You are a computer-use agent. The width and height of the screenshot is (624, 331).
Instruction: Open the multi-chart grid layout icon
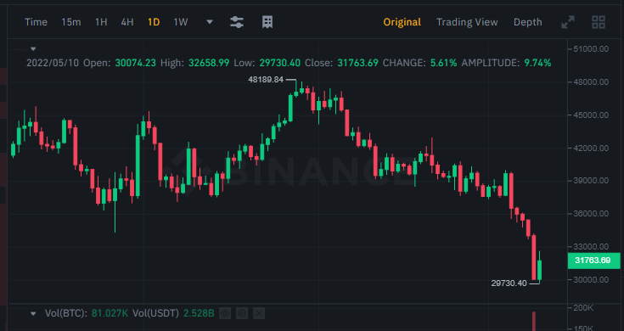(x=599, y=22)
